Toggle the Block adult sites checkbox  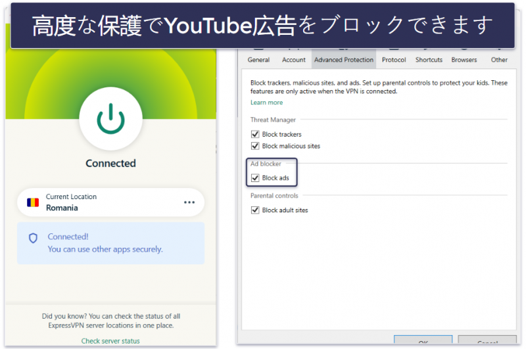(x=255, y=210)
